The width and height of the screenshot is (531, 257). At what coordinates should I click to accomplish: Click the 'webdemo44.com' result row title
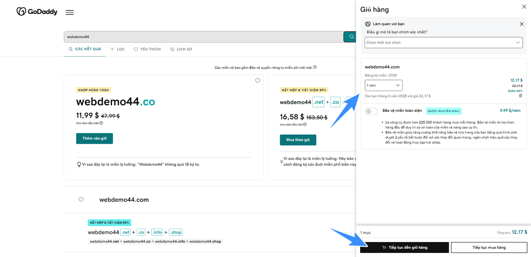[x=124, y=200]
